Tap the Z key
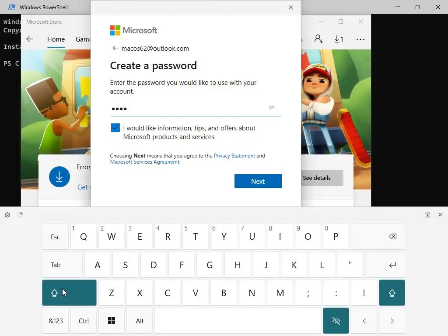The image size is (448, 336). (112, 293)
